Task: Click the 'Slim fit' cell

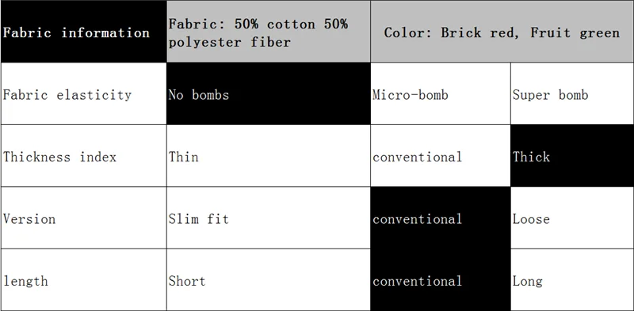Action: [269, 218]
